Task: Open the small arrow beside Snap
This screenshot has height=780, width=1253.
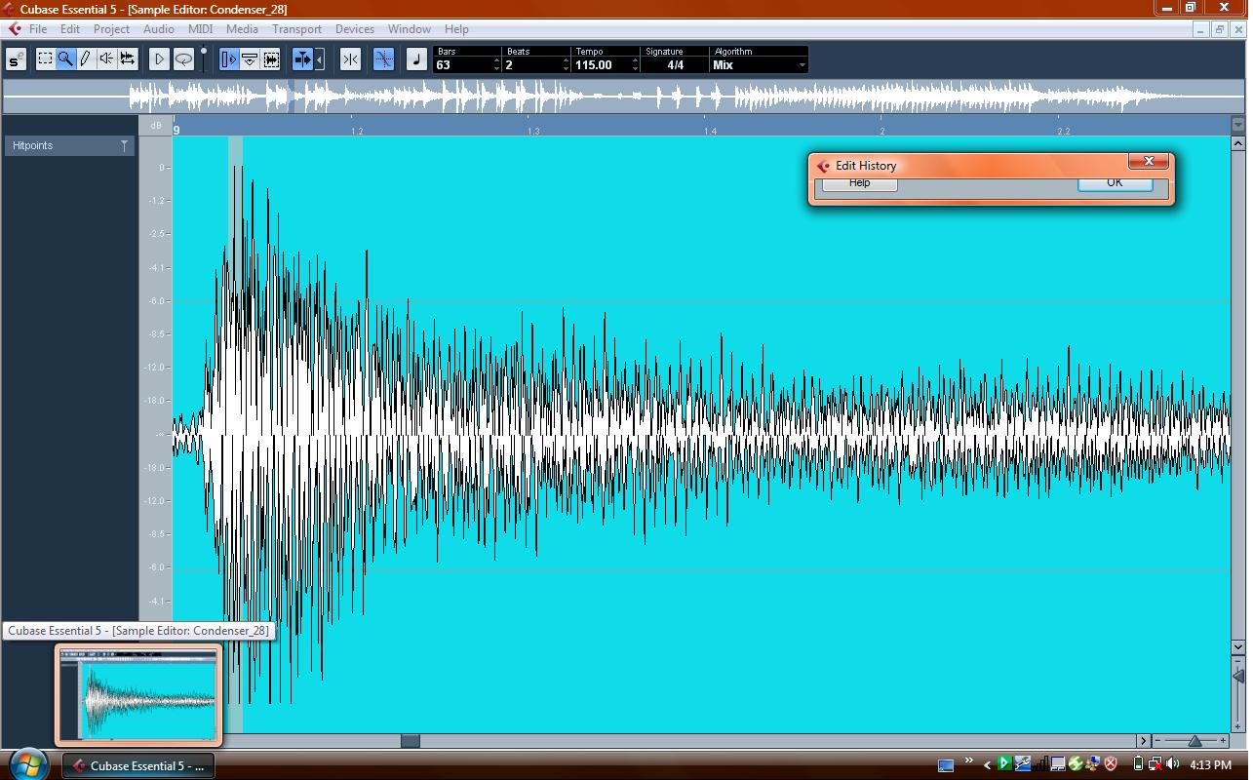Action: pyautogui.click(x=320, y=59)
